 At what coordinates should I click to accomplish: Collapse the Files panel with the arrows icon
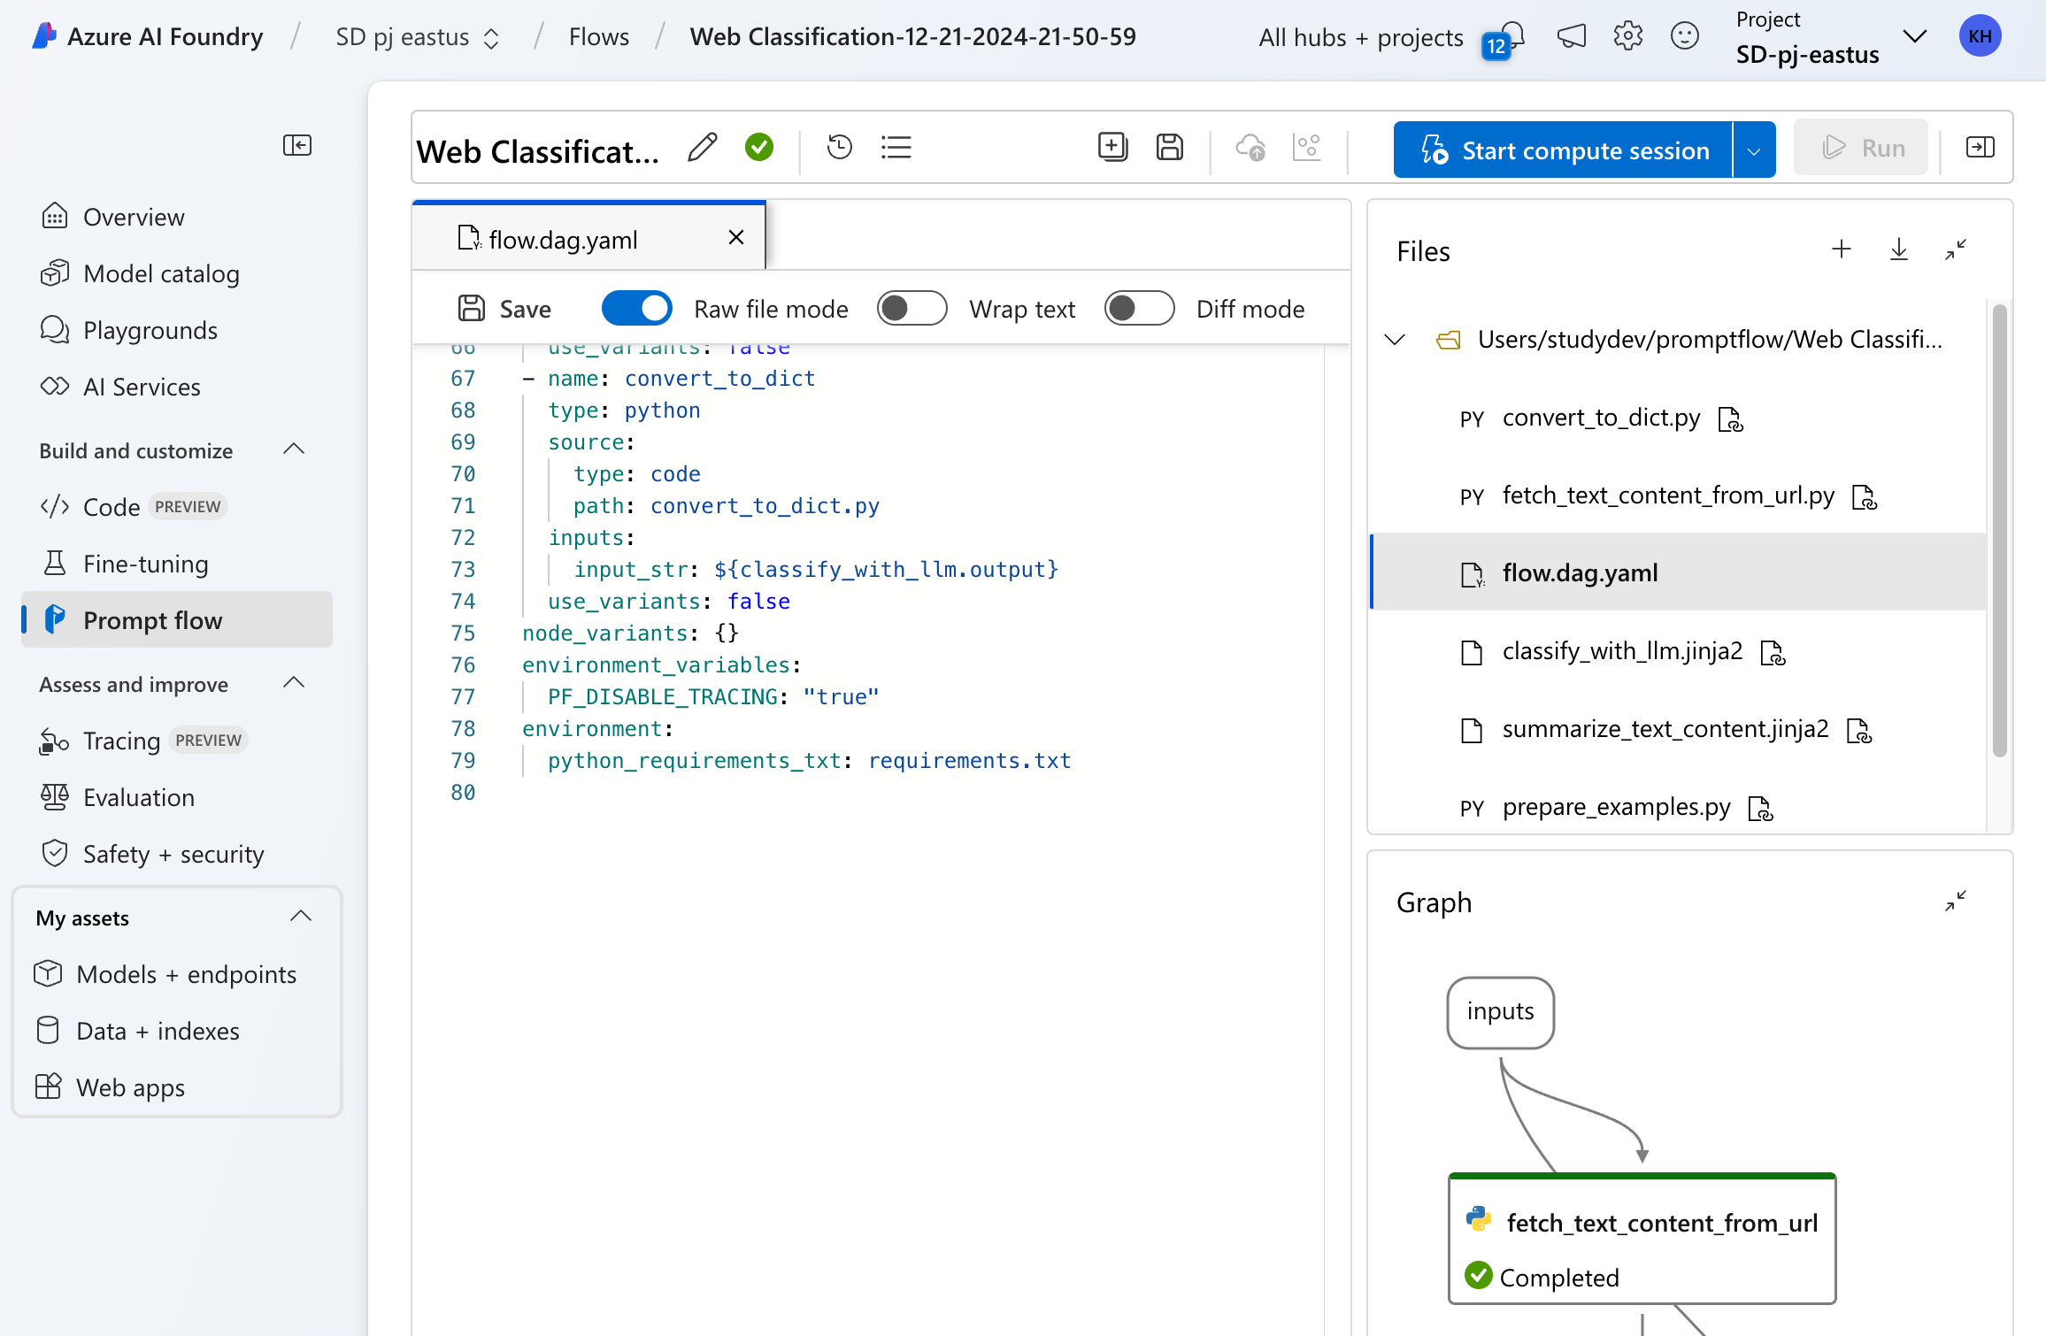[1956, 250]
